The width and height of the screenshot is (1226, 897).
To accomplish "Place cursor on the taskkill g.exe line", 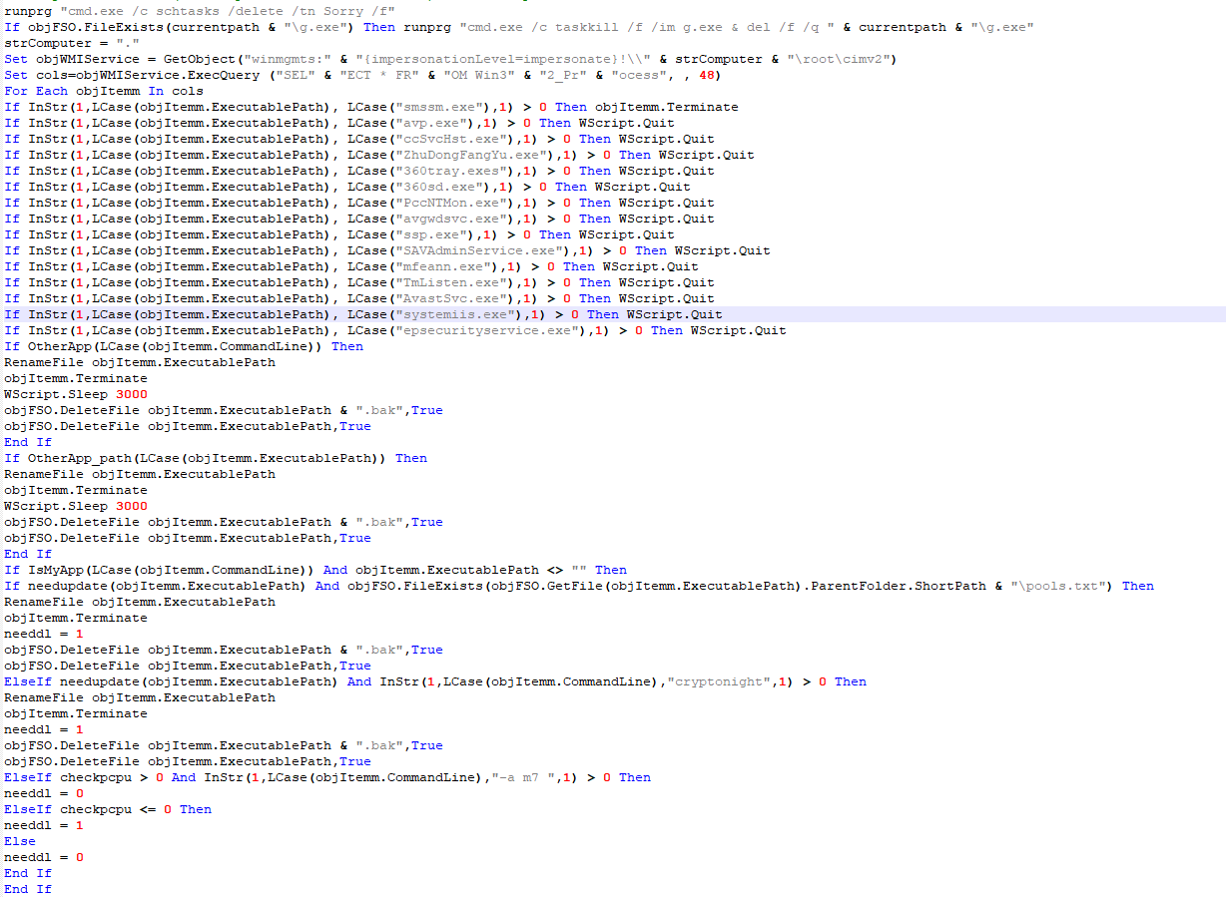I will [x=519, y=27].
